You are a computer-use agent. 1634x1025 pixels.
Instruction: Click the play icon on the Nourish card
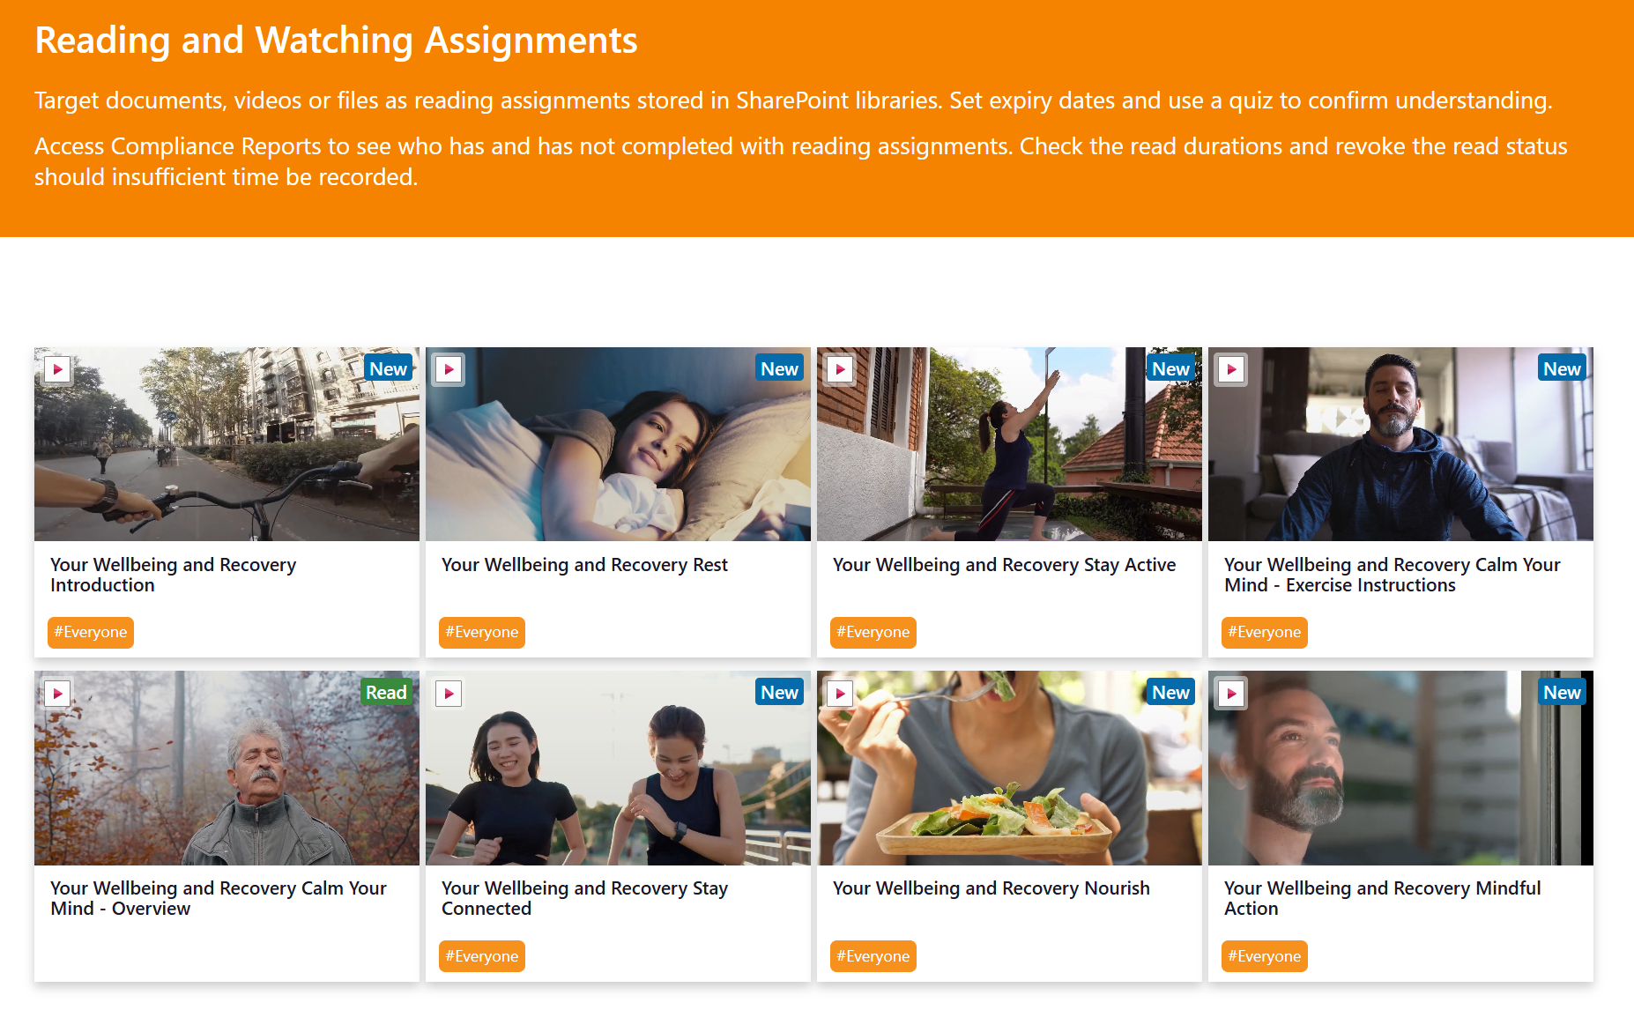click(841, 694)
